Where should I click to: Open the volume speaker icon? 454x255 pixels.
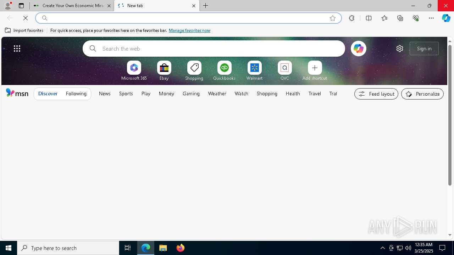click(x=408, y=248)
